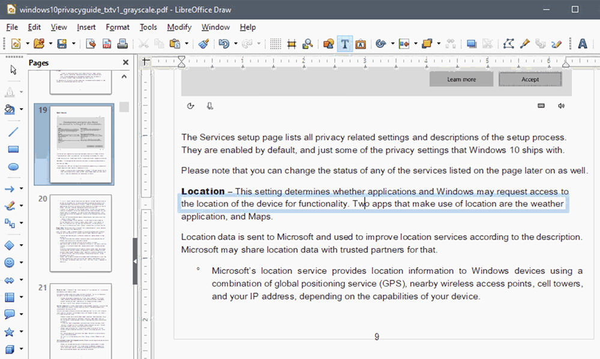Screen dimensions: 600x359
Task: Select the Zoom & Pan tool
Action: point(308,44)
